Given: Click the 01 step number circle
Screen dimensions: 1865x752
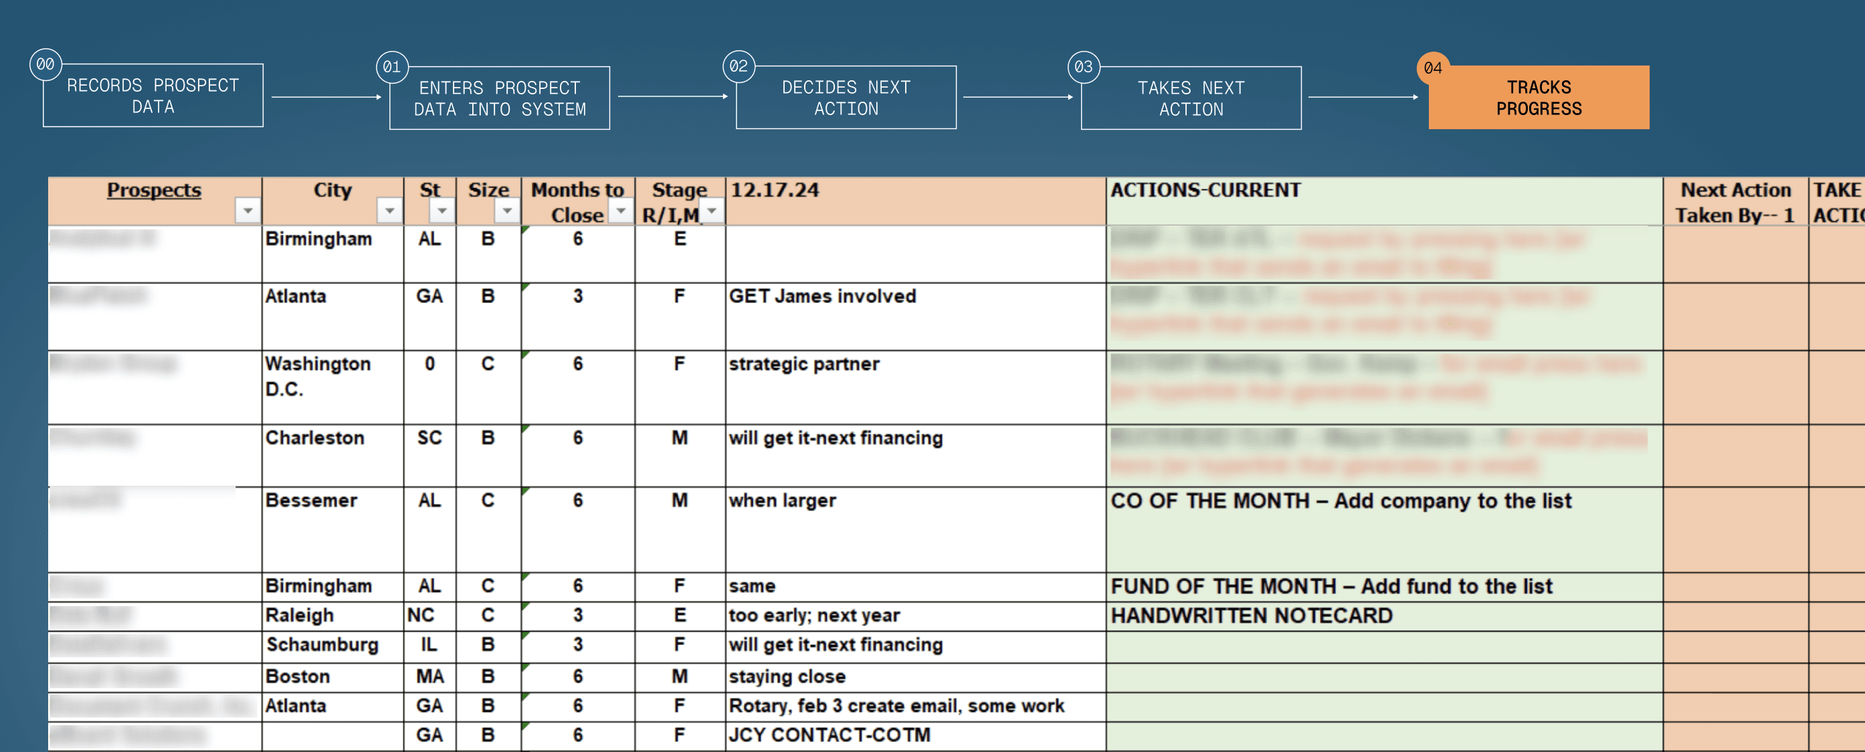Looking at the screenshot, I should (392, 67).
